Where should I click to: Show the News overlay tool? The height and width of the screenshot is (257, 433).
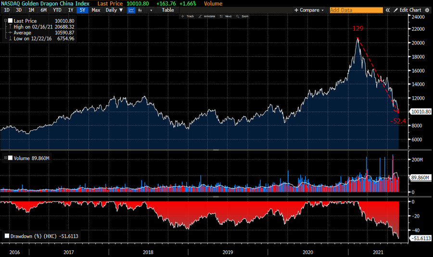226,16
